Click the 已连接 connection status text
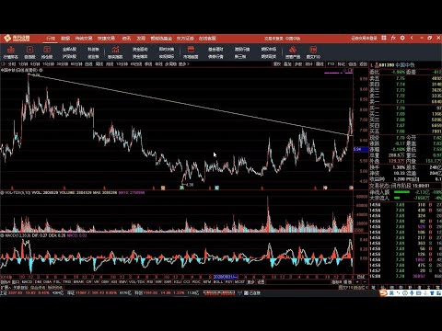 [254, 293]
